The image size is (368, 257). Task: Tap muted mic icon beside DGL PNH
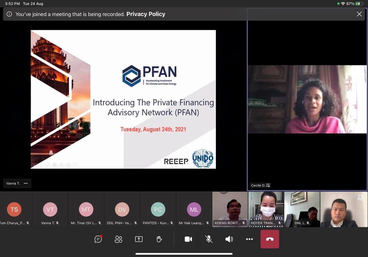coord(136,223)
